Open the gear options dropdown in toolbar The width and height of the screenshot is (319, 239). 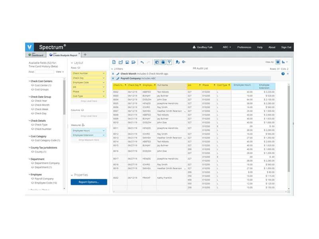click(184, 62)
